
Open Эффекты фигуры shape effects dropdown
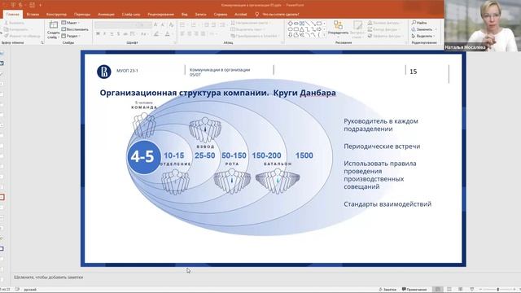click(x=385, y=36)
